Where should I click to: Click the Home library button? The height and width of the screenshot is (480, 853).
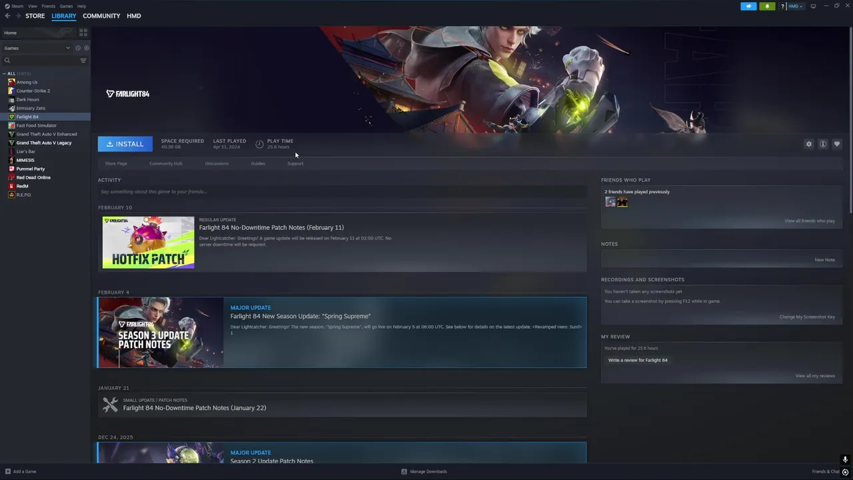39,33
